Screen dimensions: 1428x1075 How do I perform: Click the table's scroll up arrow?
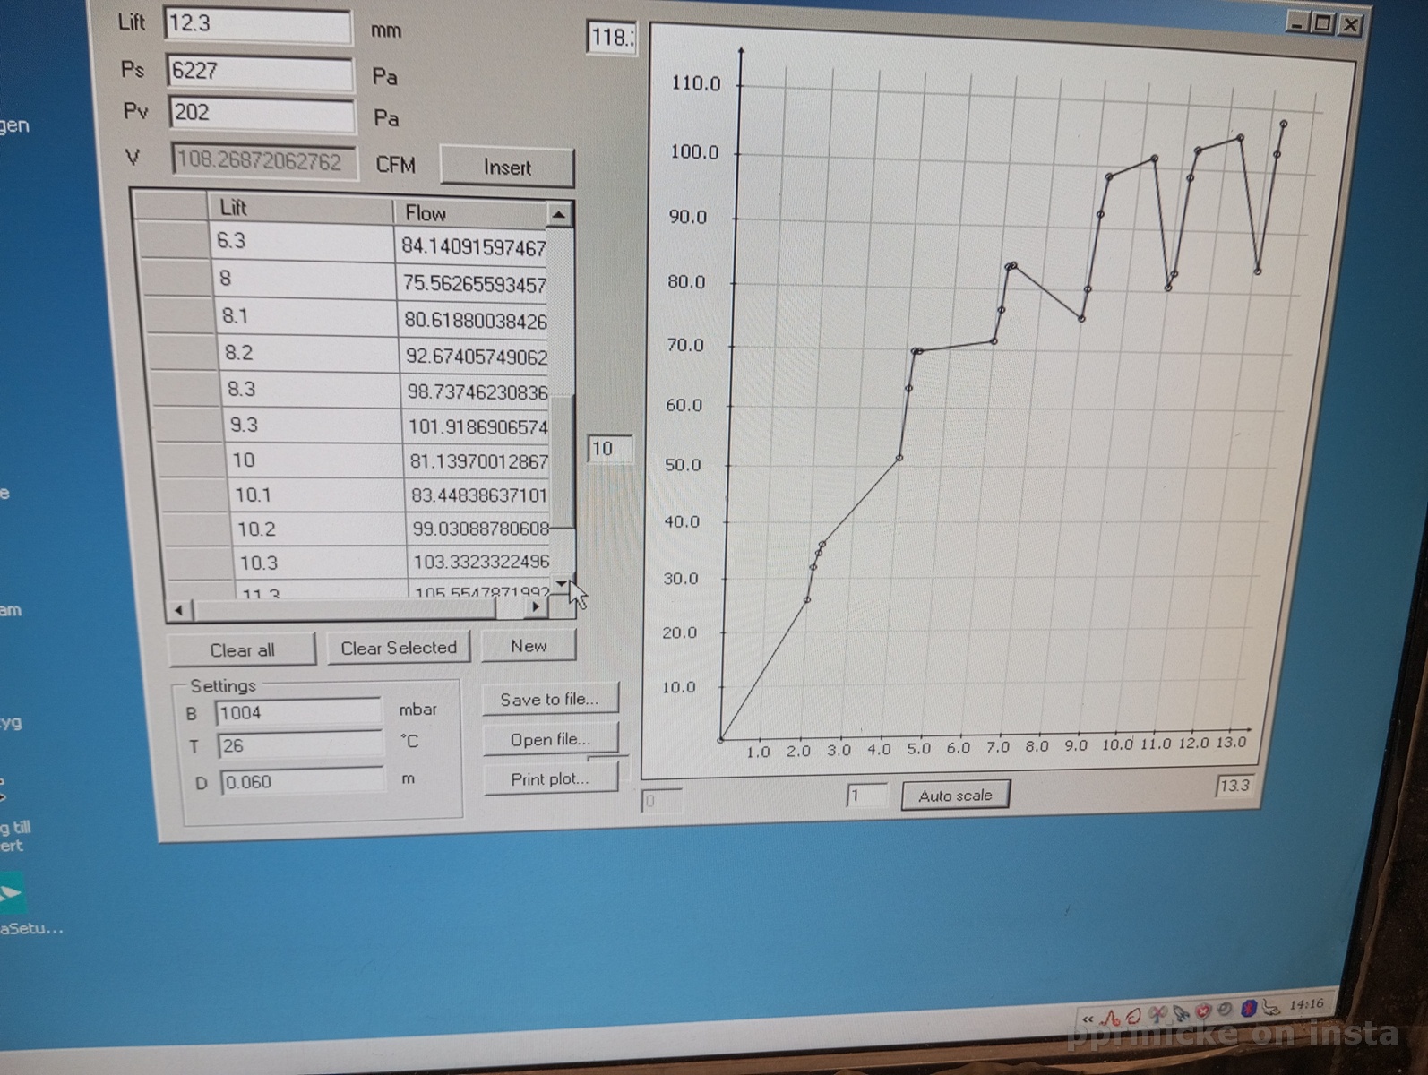point(558,214)
